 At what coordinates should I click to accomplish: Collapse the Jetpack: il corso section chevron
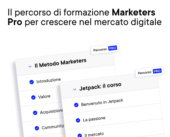75,89
